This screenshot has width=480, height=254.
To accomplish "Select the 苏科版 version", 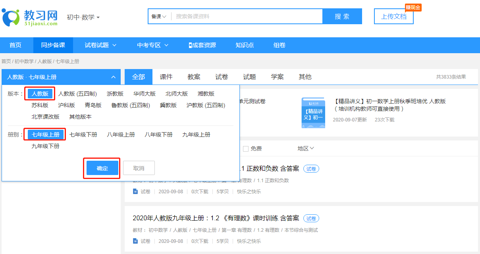I will [x=40, y=105].
